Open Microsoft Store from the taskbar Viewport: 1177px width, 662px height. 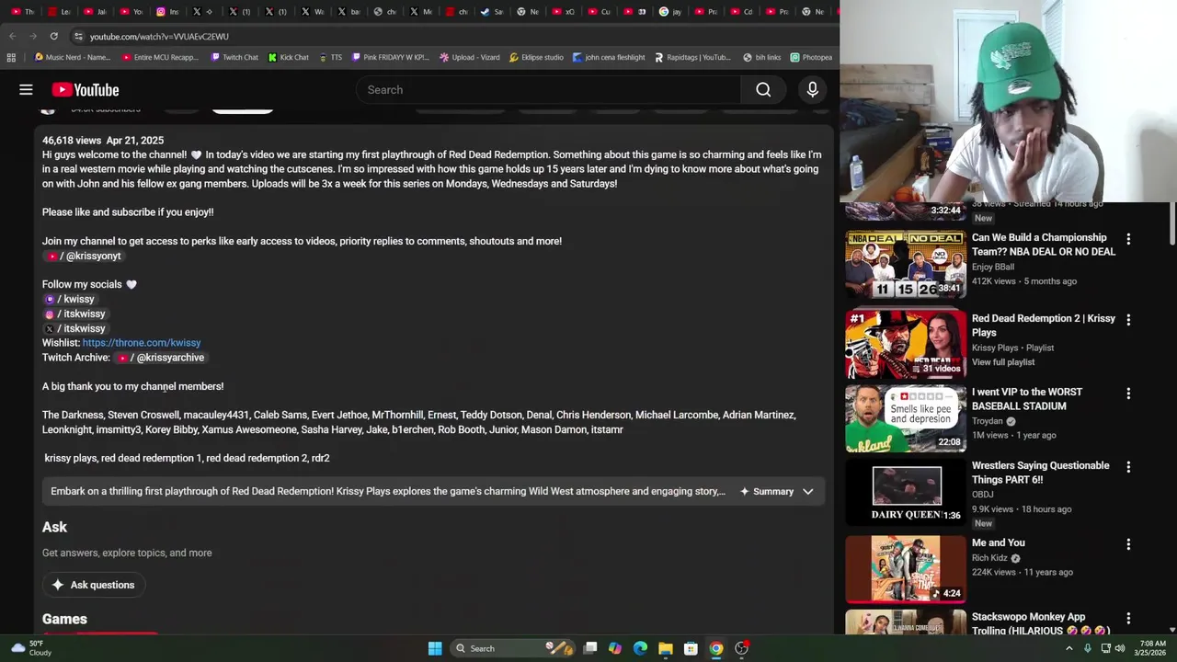[691, 648]
